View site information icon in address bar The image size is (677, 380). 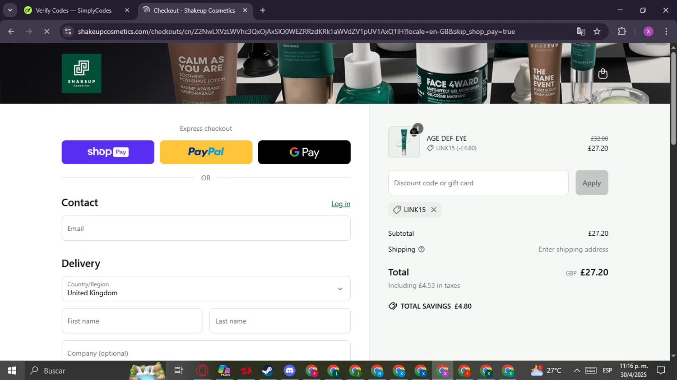[x=68, y=32]
